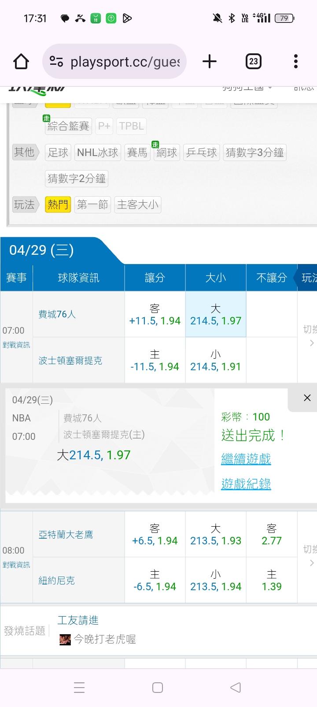Tap the browser home icon
This screenshot has height=707, width=317.
point(21,61)
